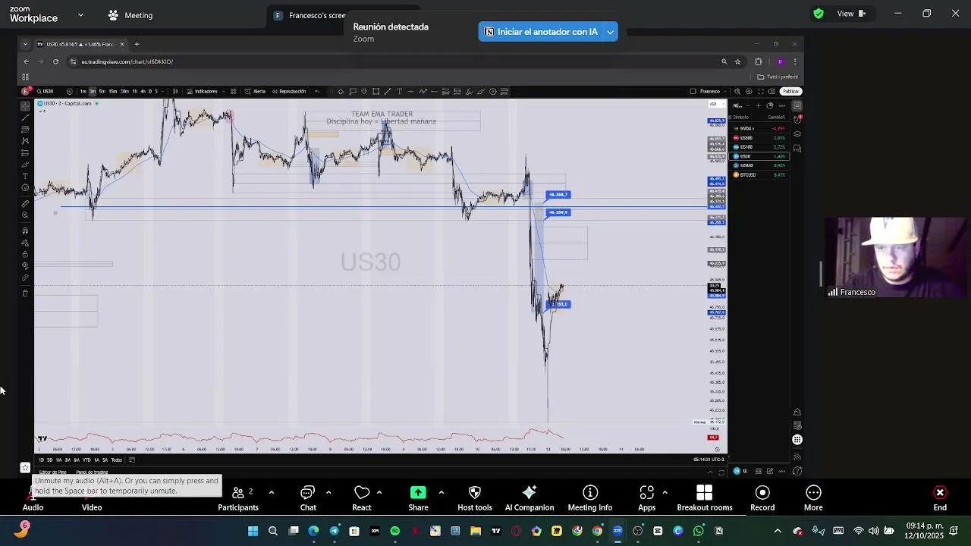Click Francesco video thumbnail
Viewport: 971px width, 546px height.
pyautogui.click(x=897, y=258)
